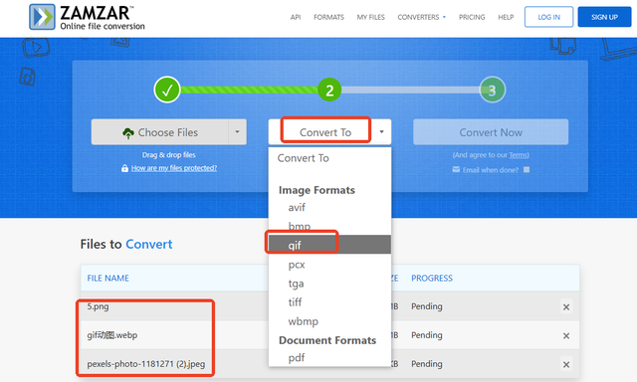Click the step 1 checkmark circle

tap(167, 90)
